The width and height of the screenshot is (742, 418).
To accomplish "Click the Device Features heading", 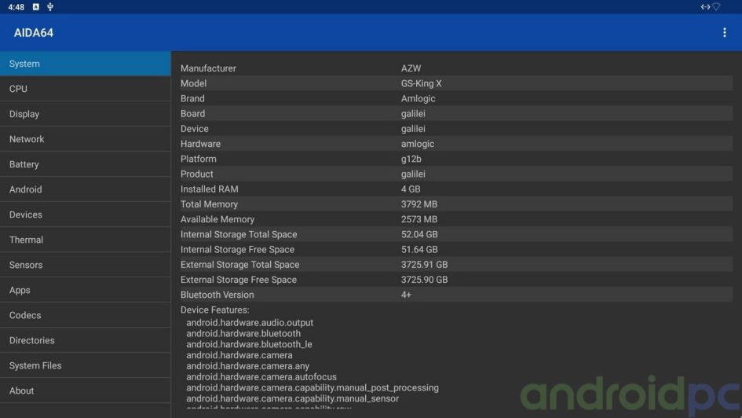I will click(x=215, y=310).
